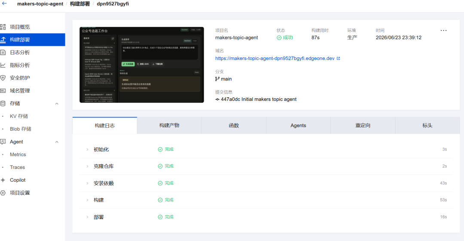Click the 安装依赖 completed check icon
The width and height of the screenshot is (464, 241).
coord(160,183)
